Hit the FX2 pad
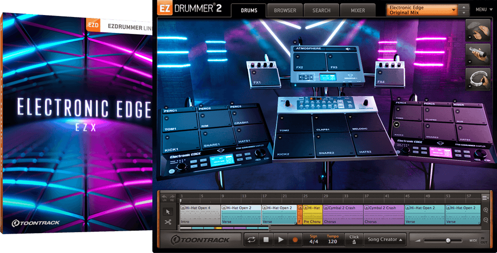 (x=310, y=62)
